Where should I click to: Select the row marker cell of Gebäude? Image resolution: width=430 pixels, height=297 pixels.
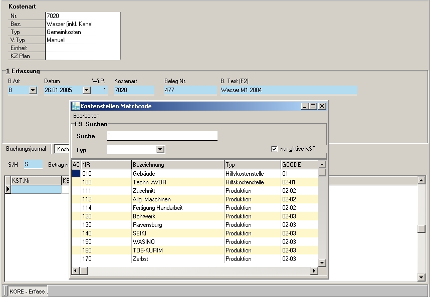76,173
